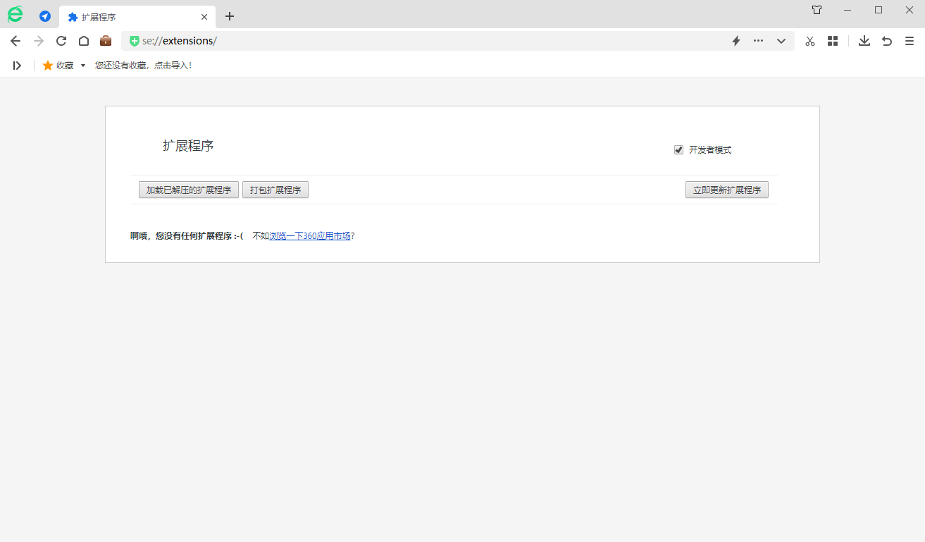Open the scissors screenshot tool

[x=810, y=41]
